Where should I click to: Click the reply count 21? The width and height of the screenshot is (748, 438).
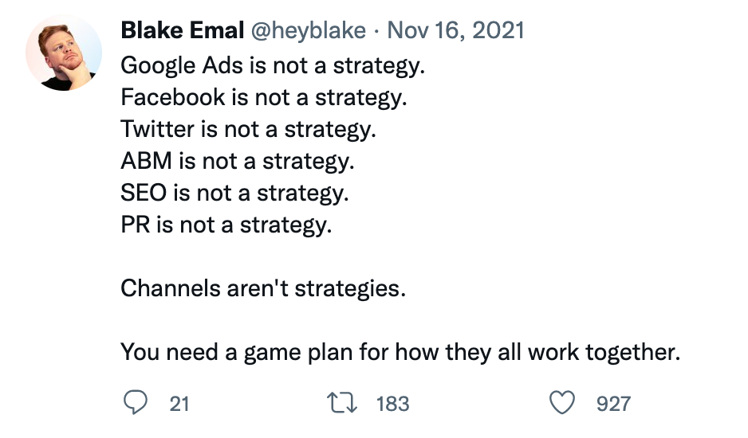coord(179,404)
